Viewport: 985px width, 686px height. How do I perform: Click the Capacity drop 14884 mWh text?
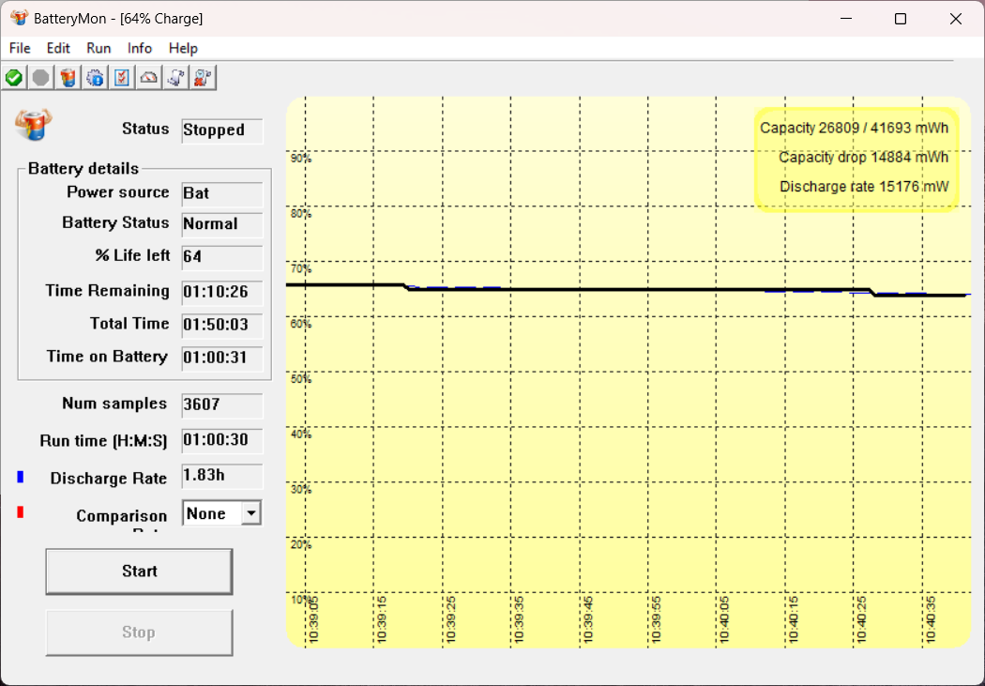click(864, 157)
